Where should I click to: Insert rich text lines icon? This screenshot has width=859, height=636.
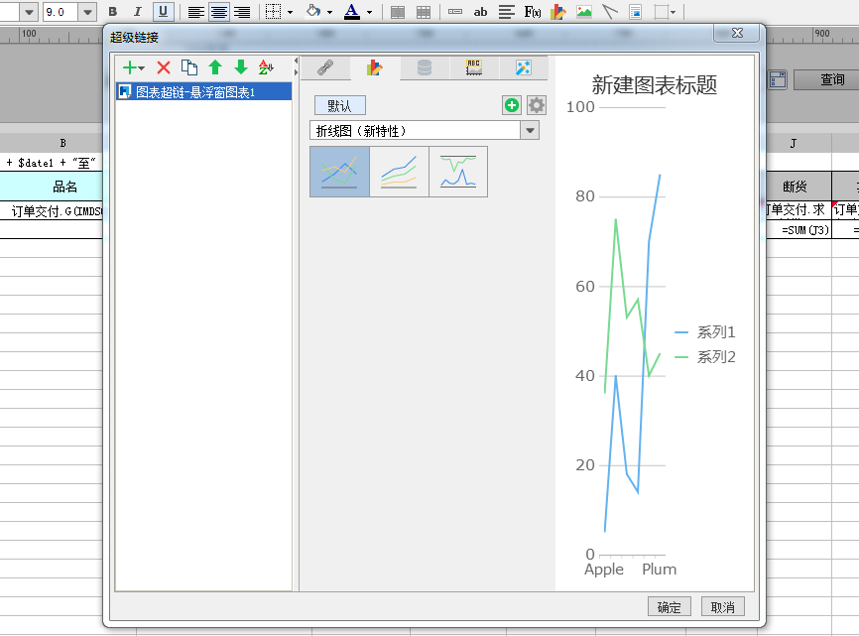[x=506, y=12]
